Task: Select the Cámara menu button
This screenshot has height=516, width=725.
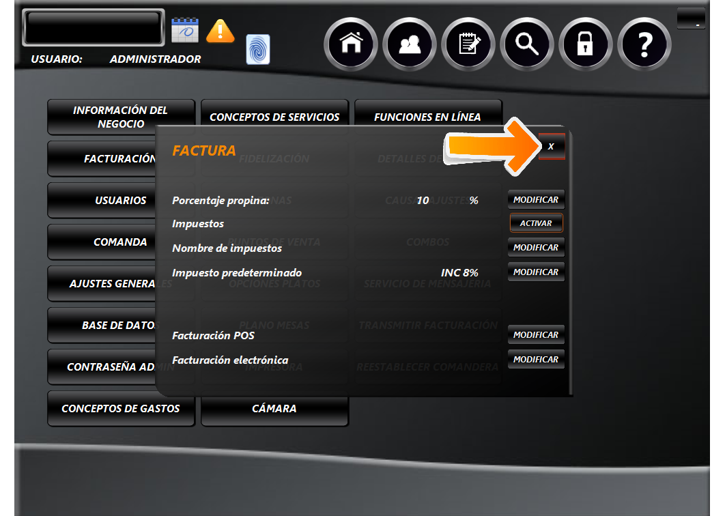Action: pyautogui.click(x=274, y=409)
